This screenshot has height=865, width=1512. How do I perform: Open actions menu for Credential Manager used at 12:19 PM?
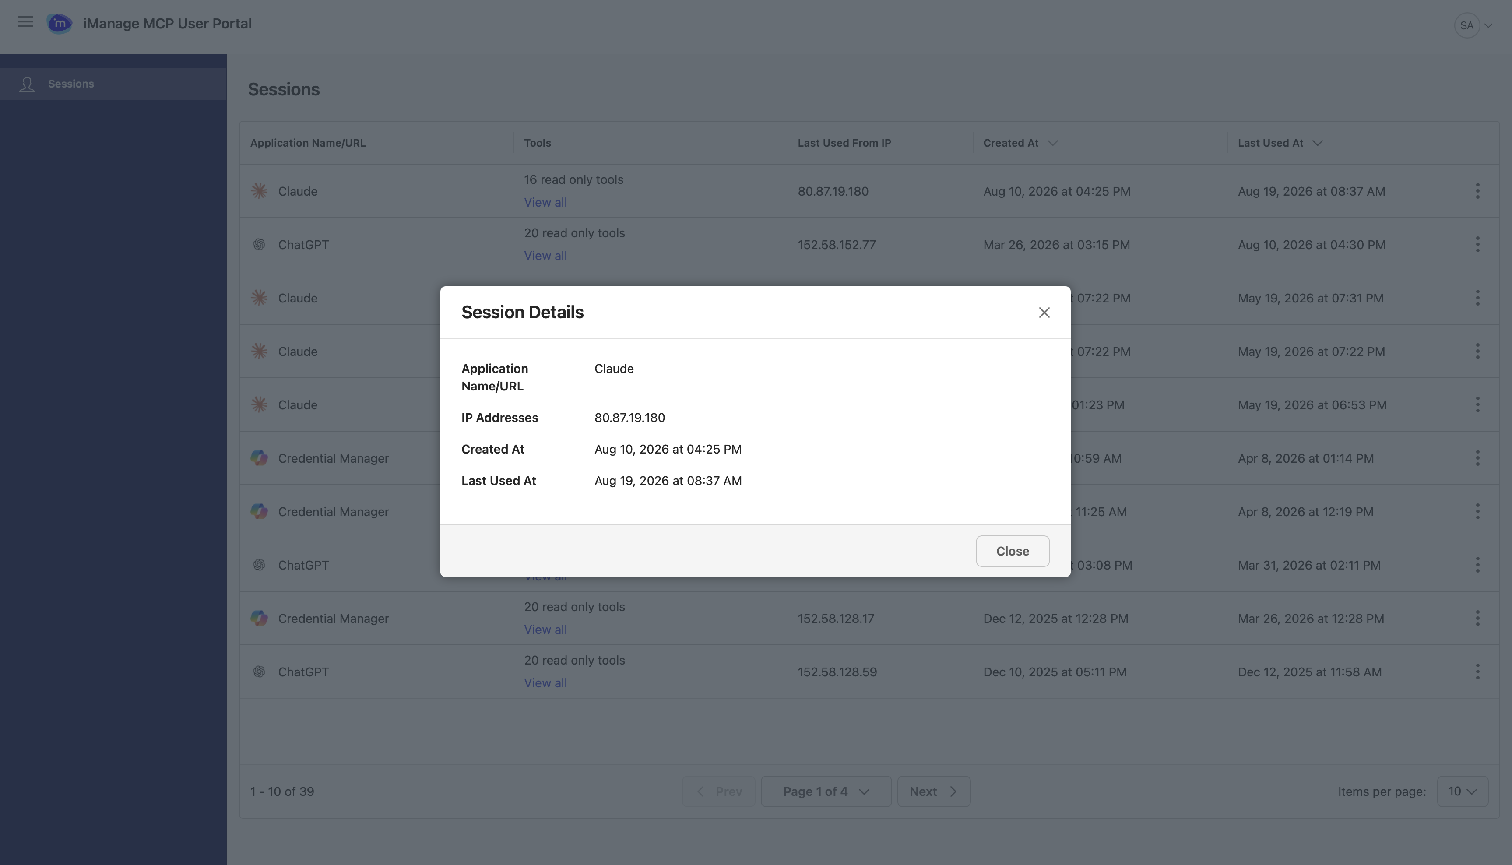coord(1477,512)
